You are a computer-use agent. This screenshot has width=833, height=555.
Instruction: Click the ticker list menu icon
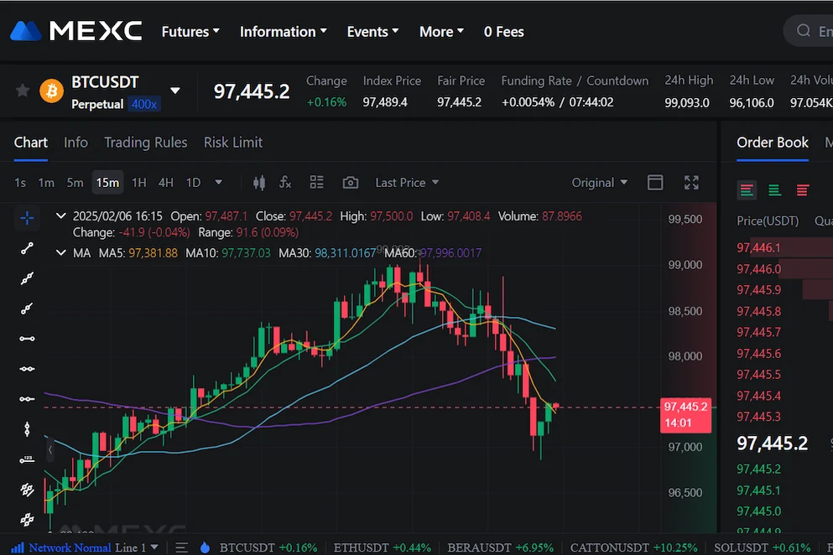[182, 547]
